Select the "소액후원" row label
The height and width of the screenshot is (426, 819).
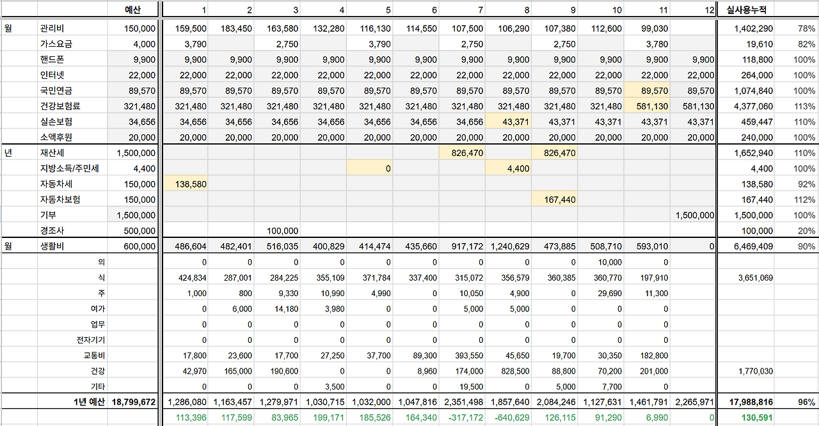coord(56,138)
